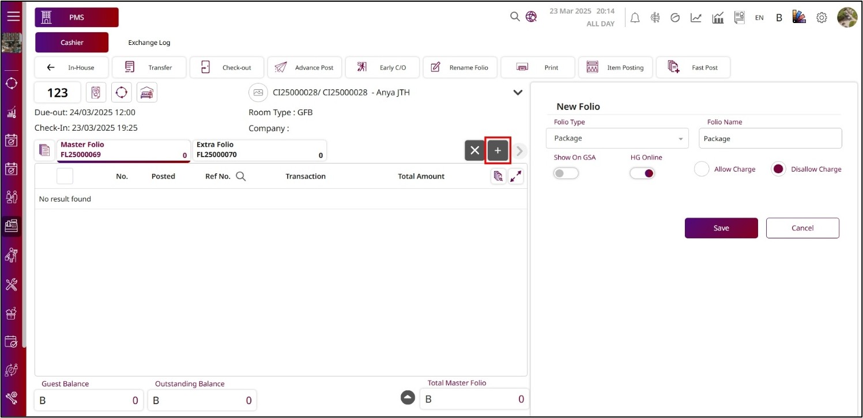Viewport: 863px width, 418px height.
Task: Click the search magnifier in top bar
Action: (x=515, y=17)
